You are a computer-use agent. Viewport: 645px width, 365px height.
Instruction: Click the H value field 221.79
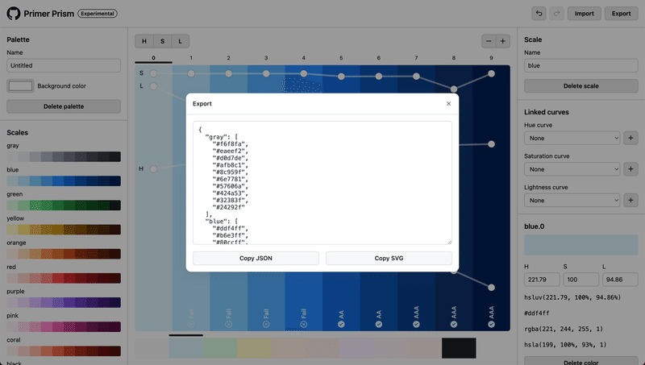[x=542, y=280]
